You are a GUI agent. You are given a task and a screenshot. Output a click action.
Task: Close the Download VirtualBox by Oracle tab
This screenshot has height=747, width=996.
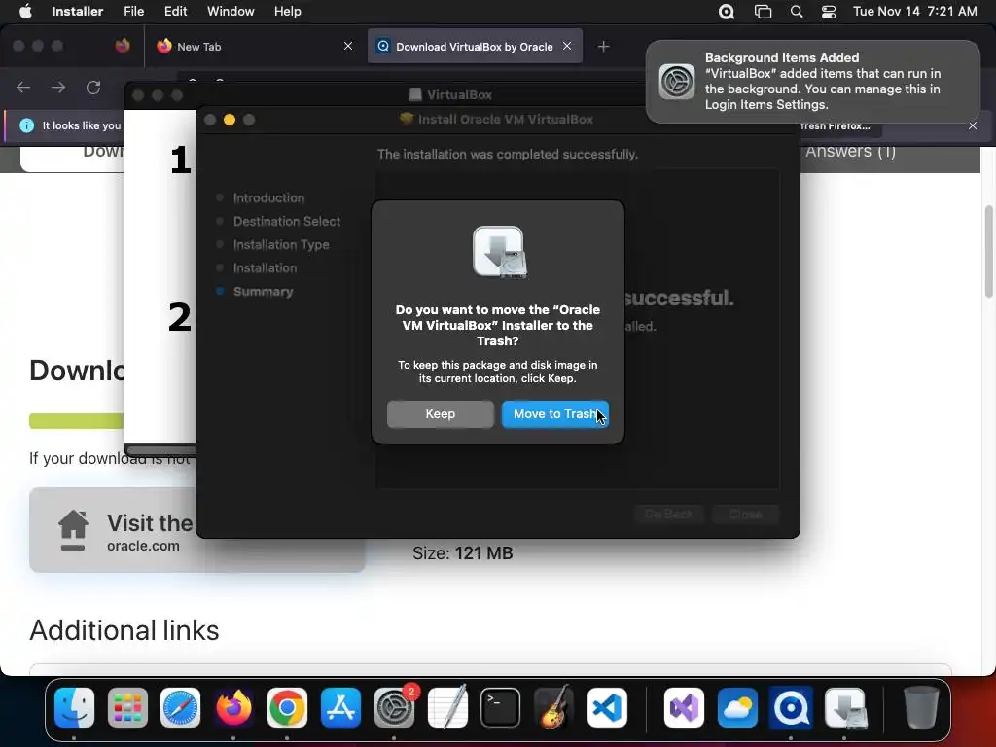(x=567, y=46)
